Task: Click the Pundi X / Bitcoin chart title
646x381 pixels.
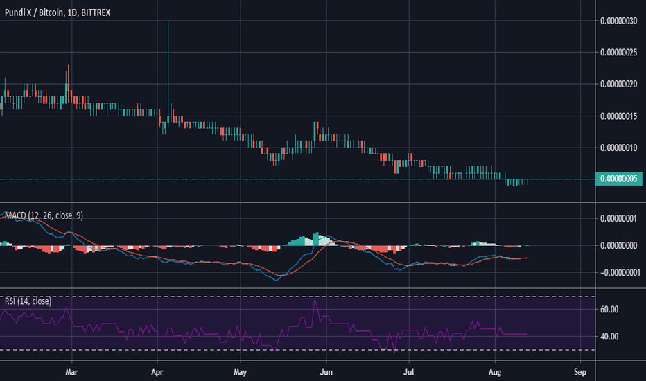Action: [x=58, y=12]
